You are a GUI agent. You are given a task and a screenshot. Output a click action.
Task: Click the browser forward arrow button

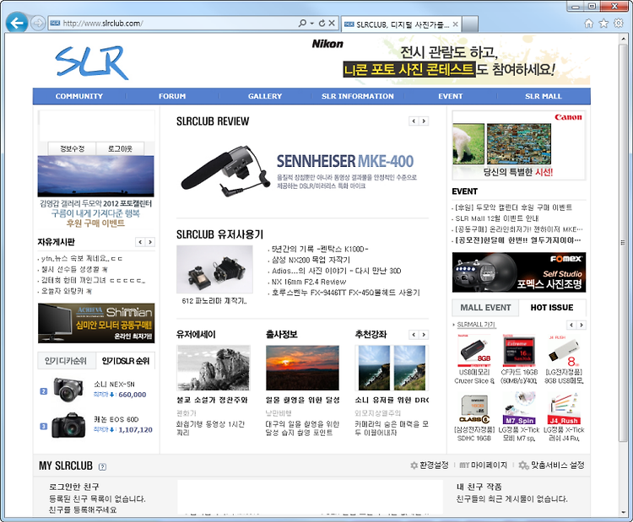(x=37, y=24)
